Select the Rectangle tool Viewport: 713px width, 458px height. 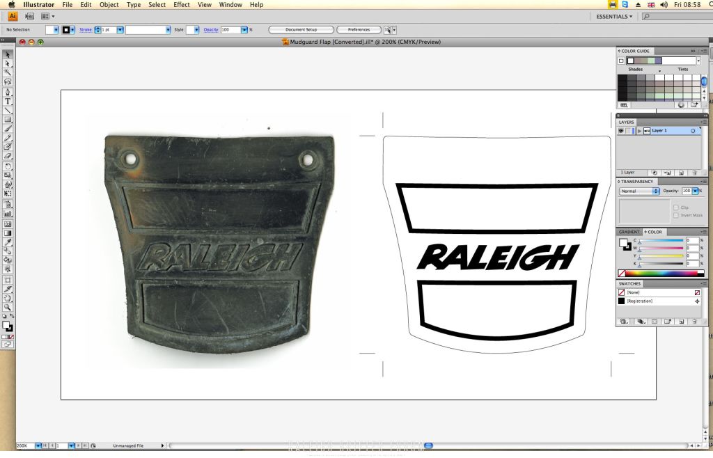pos(7,120)
